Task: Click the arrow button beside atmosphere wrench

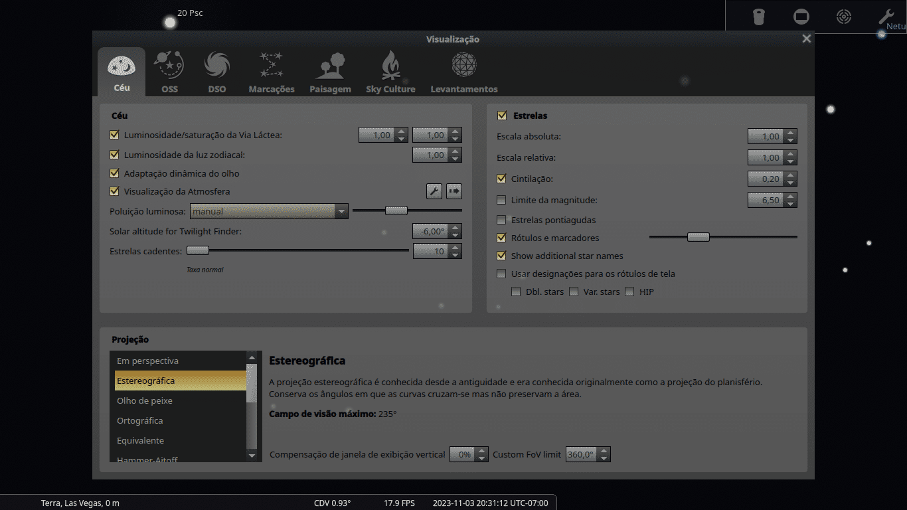Action: click(454, 191)
